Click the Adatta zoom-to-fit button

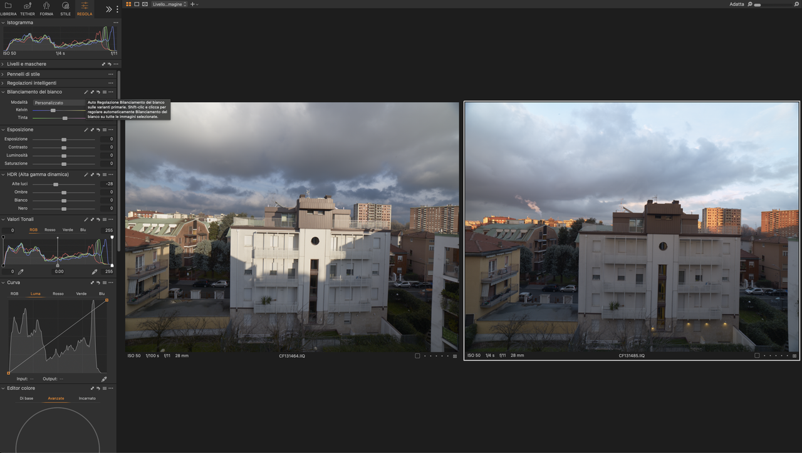[x=737, y=4]
